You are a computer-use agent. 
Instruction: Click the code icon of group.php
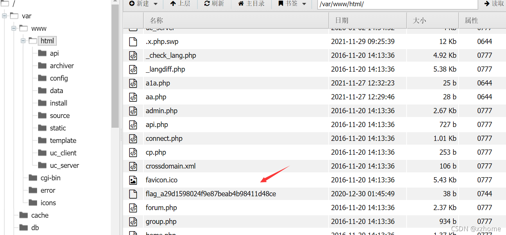click(133, 222)
